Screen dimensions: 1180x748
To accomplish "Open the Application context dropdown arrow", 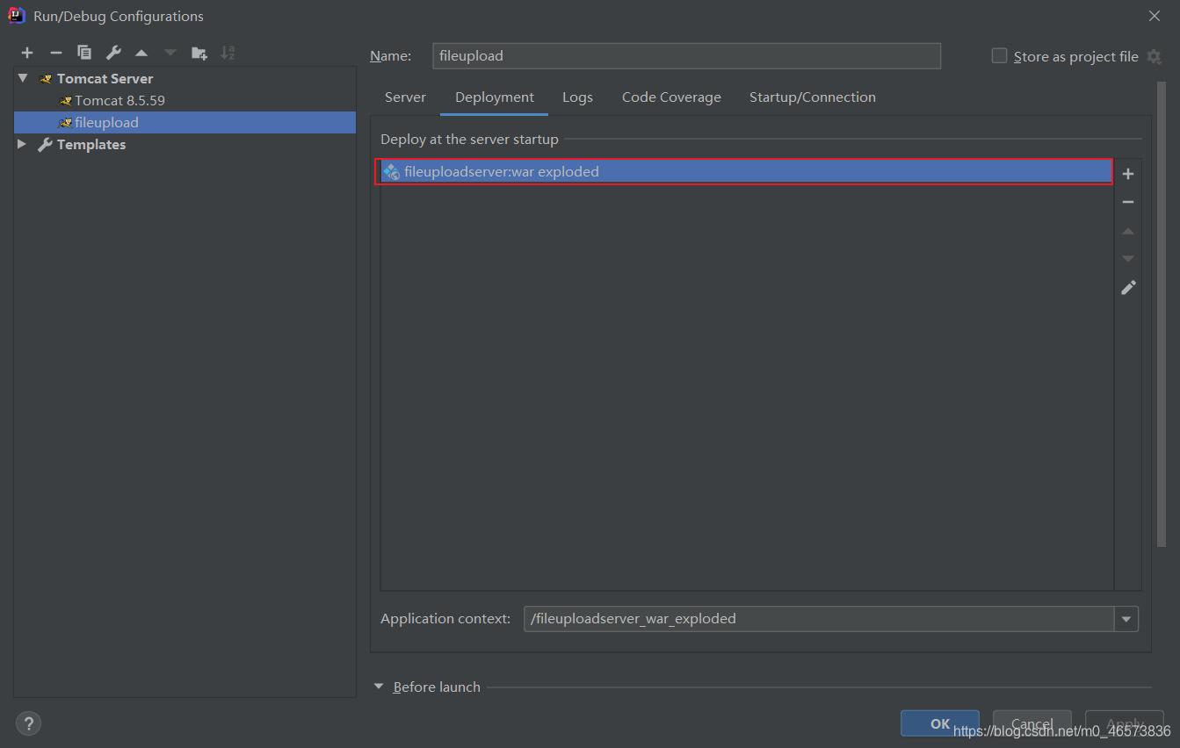I will coord(1126,619).
